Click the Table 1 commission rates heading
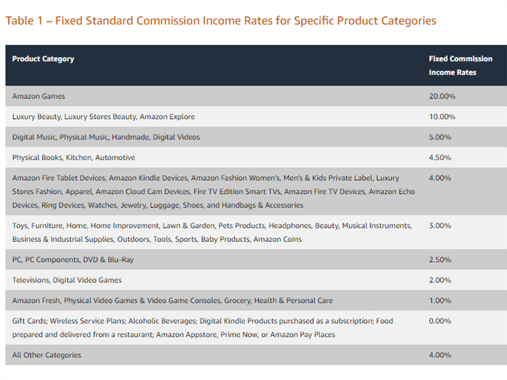The width and height of the screenshot is (507, 380). 221,21
